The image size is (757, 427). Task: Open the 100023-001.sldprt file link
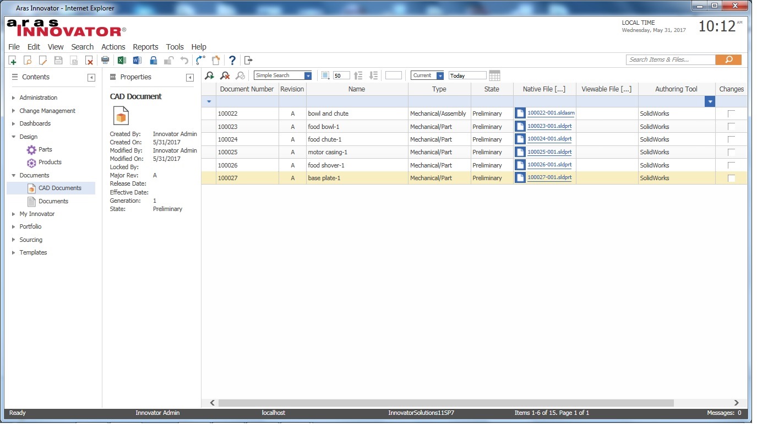click(549, 126)
